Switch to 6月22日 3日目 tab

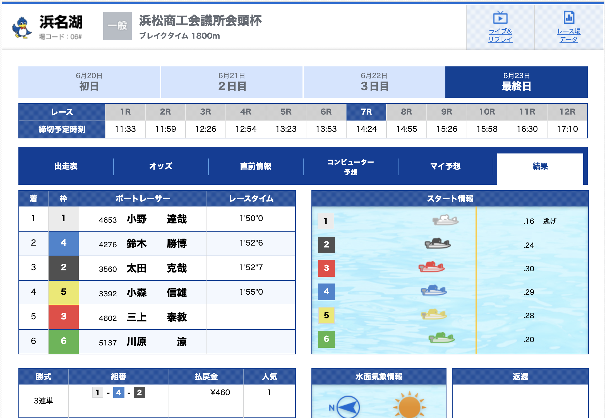pos(374,82)
